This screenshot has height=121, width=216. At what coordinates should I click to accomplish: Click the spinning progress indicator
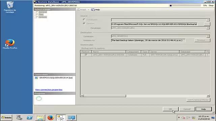(39, 98)
